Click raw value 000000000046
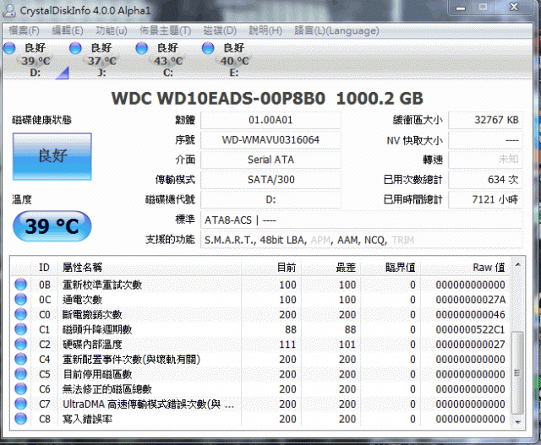 470,314
